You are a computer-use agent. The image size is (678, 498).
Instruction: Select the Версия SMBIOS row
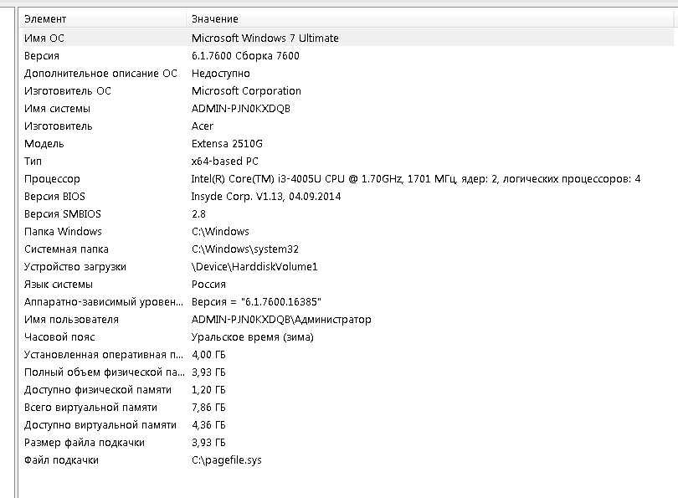pyautogui.click(x=347, y=214)
